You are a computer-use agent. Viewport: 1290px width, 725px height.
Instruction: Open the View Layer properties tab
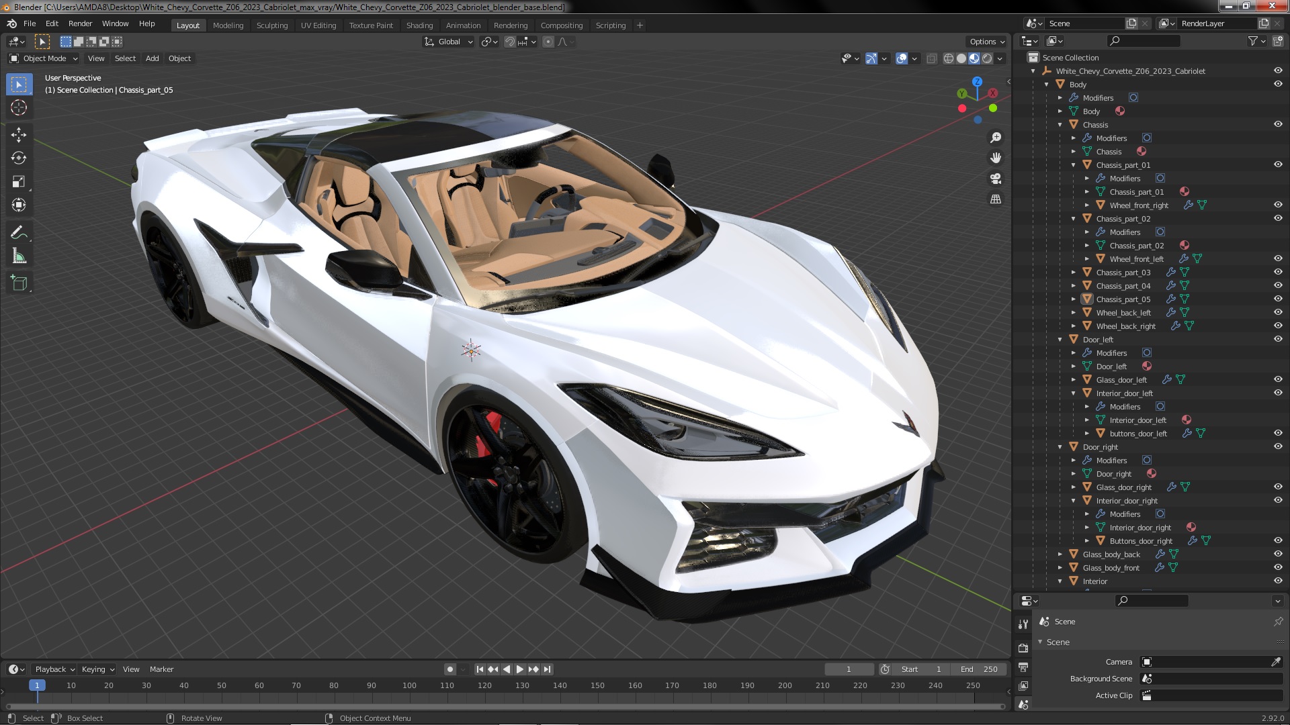click(x=1023, y=686)
